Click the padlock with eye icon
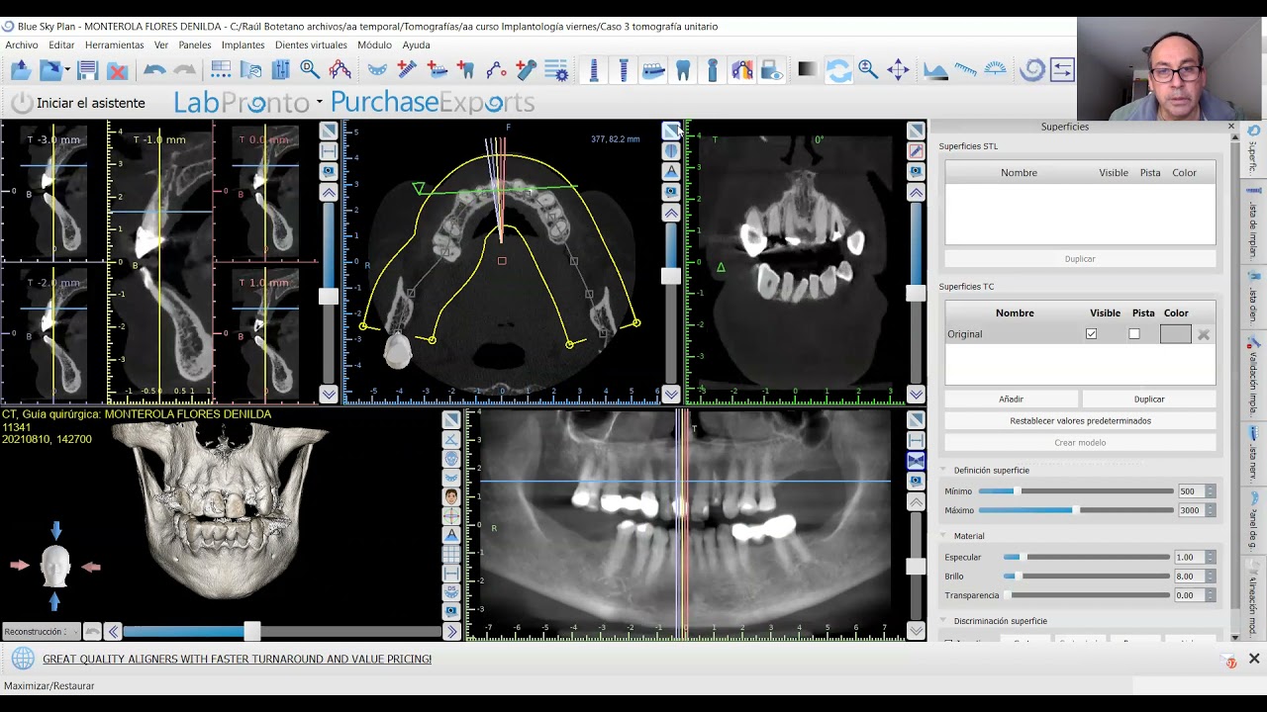1267x712 pixels. pyautogui.click(x=772, y=70)
